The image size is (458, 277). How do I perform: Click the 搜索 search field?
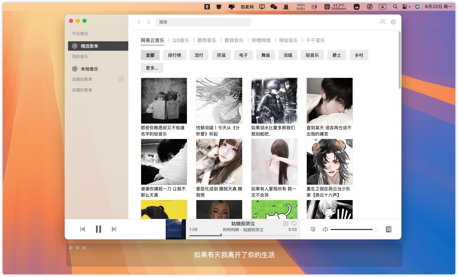pos(203,22)
